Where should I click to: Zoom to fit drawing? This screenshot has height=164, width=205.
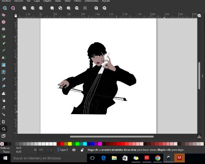pyautogui.click(x=60, y=8)
